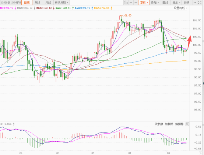Click the 改参数 edit parameters link

pos(159,124)
